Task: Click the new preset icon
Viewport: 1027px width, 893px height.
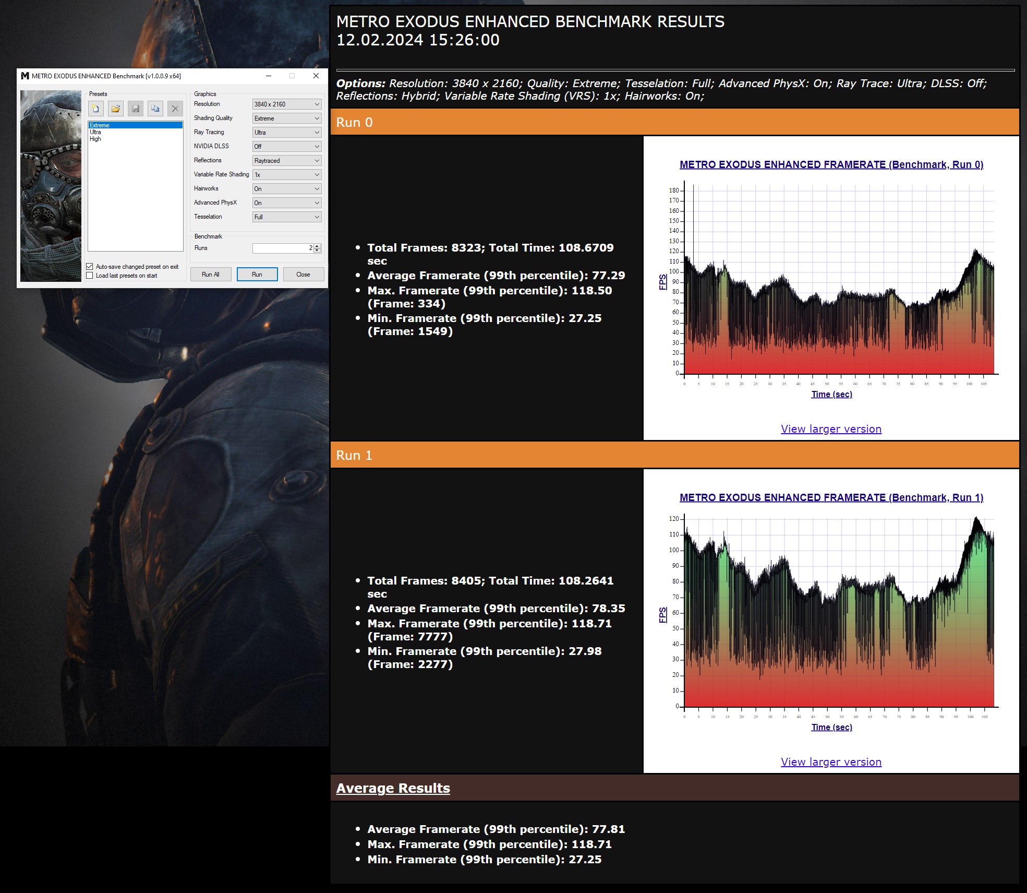Action: [96, 109]
